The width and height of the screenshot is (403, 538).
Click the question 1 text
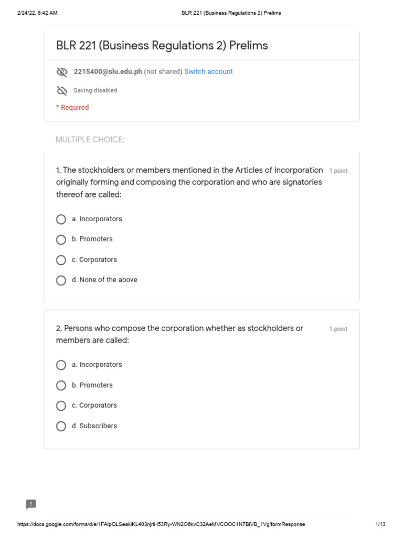click(189, 182)
